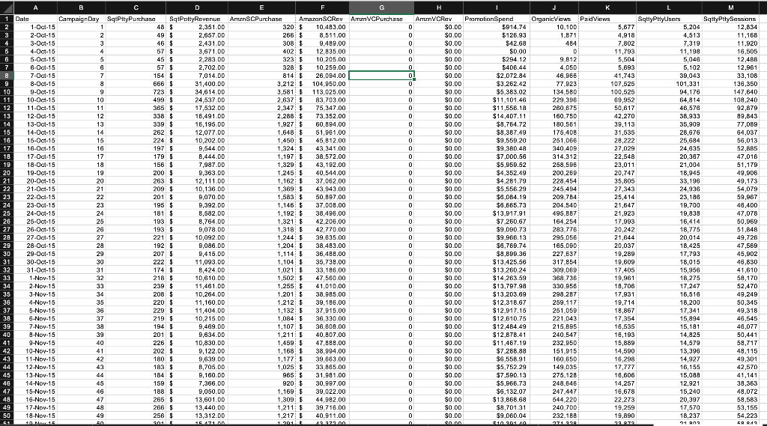The height and width of the screenshot is (426, 767).
Task: Select row 8 header number
Action: (7, 76)
